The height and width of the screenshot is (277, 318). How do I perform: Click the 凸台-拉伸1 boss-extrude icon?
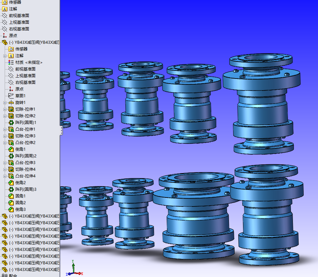click(x=11, y=129)
